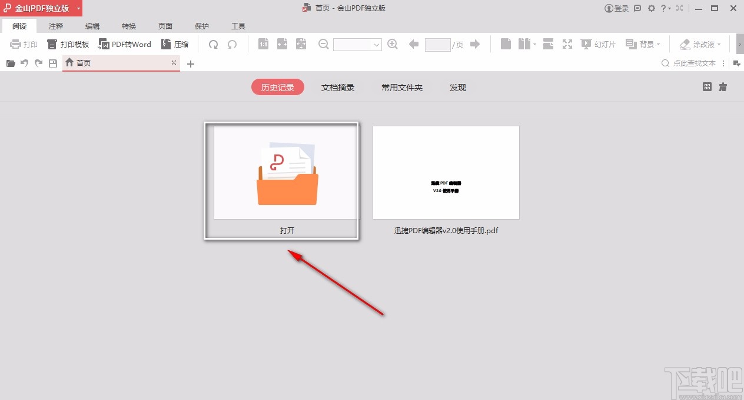Toggle the single page view mode
The image size is (744, 400).
506,44
